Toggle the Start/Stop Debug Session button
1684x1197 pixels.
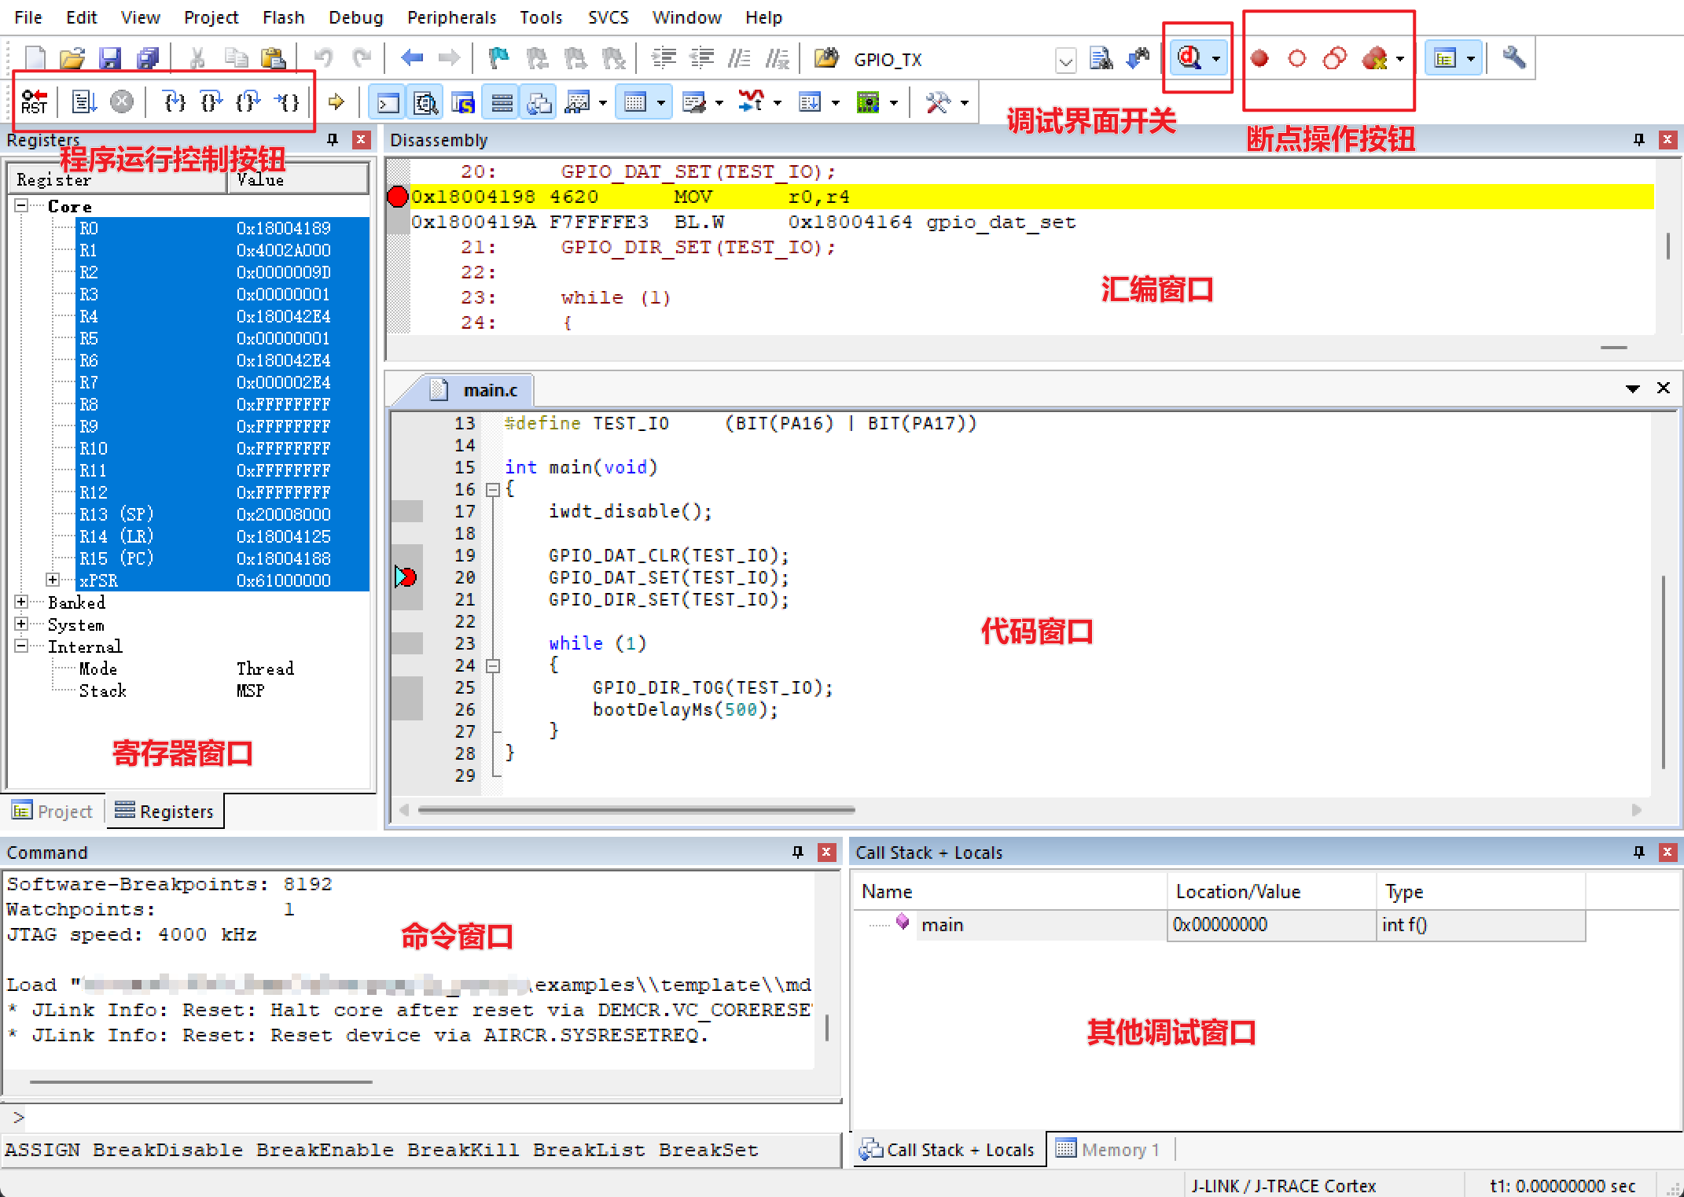(1189, 58)
